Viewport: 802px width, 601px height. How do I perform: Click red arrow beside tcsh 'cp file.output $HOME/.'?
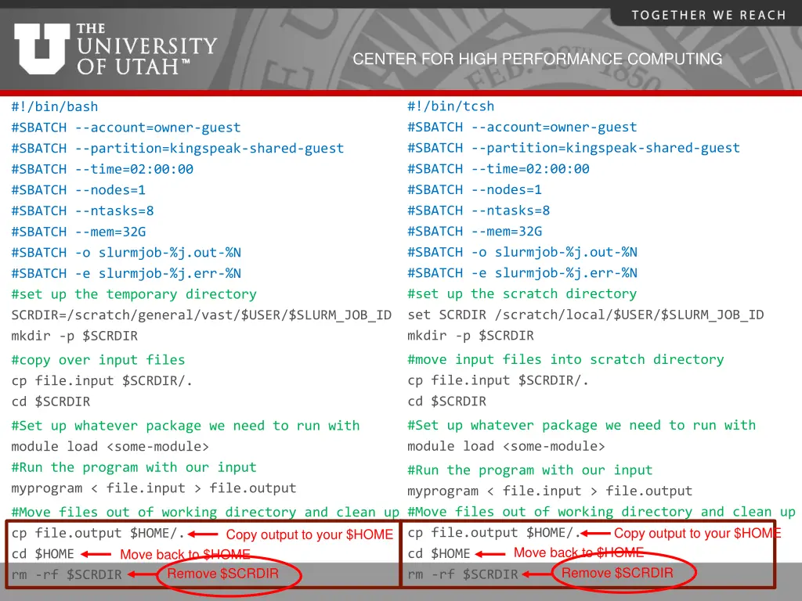595,534
